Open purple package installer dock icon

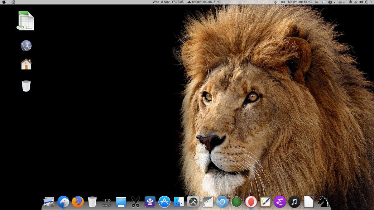[150, 202]
